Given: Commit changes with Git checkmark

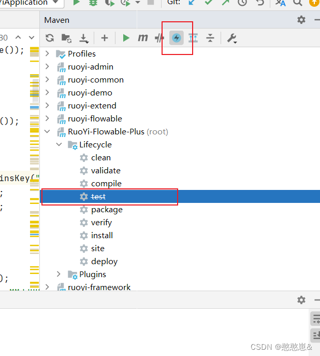Looking at the screenshot, I should (208, 2).
